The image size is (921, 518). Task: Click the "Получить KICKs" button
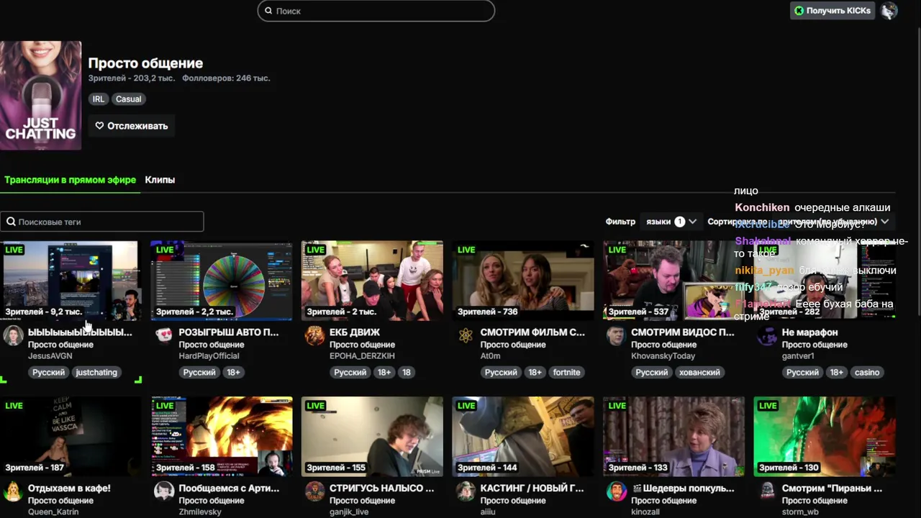(x=833, y=11)
